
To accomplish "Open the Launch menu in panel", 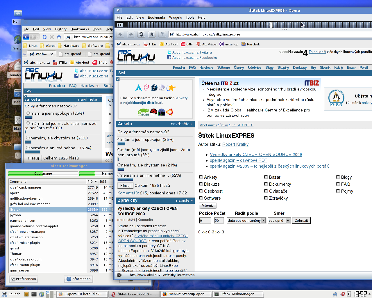I will 11,294.
